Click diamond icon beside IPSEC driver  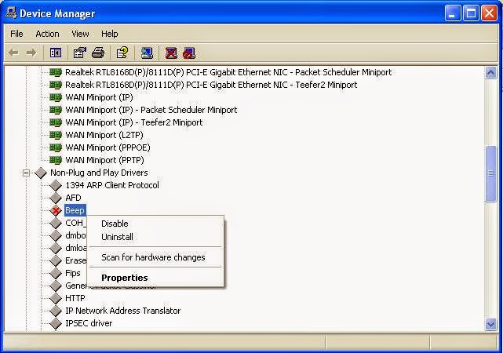click(56, 323)
